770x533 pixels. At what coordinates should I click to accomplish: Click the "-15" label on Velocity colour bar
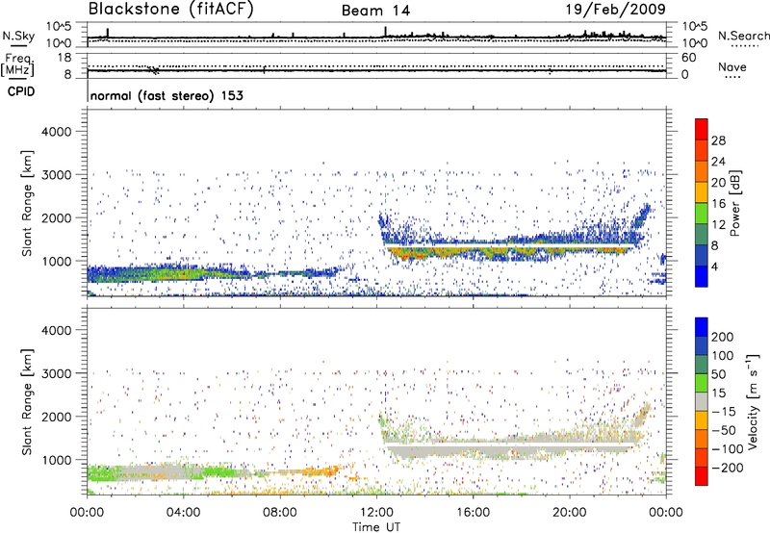coord(723,411)
